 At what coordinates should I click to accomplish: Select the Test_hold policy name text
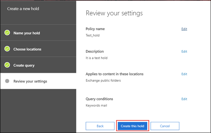(93, 36)
